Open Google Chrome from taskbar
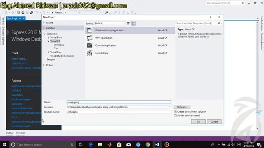 point(148,144)
